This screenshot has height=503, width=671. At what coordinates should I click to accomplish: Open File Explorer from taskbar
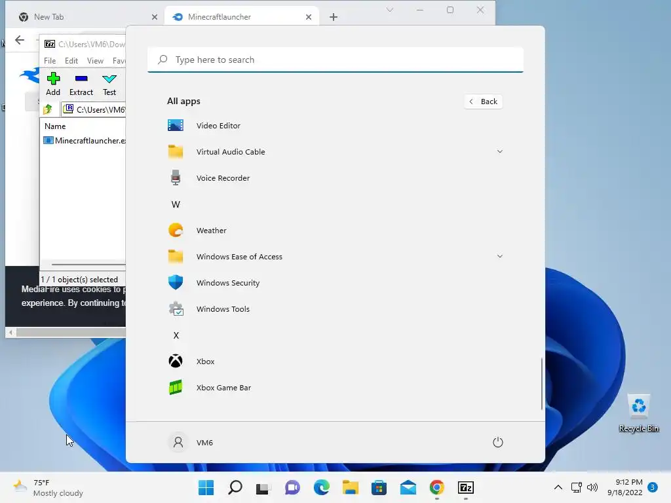pyautogui.click(x=351, y=487)
